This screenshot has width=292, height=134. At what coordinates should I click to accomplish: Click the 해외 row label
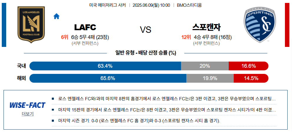click(21, 78)
